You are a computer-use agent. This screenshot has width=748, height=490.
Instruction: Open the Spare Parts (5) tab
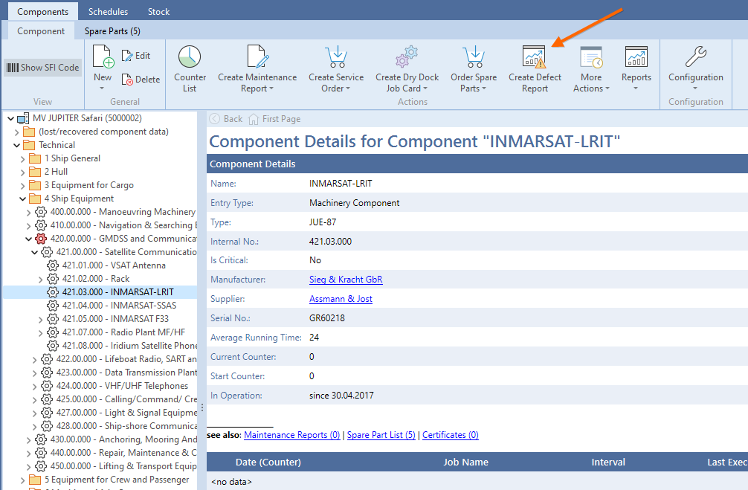click(112, 31)
